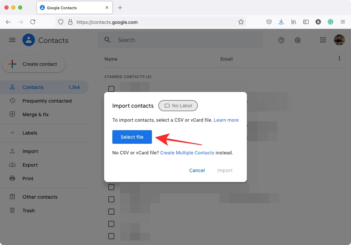This screenshot has width=351, height=245.
Task: Click the Save to Pocket icon
Action: pyautogui.click(x=269, y=22)
